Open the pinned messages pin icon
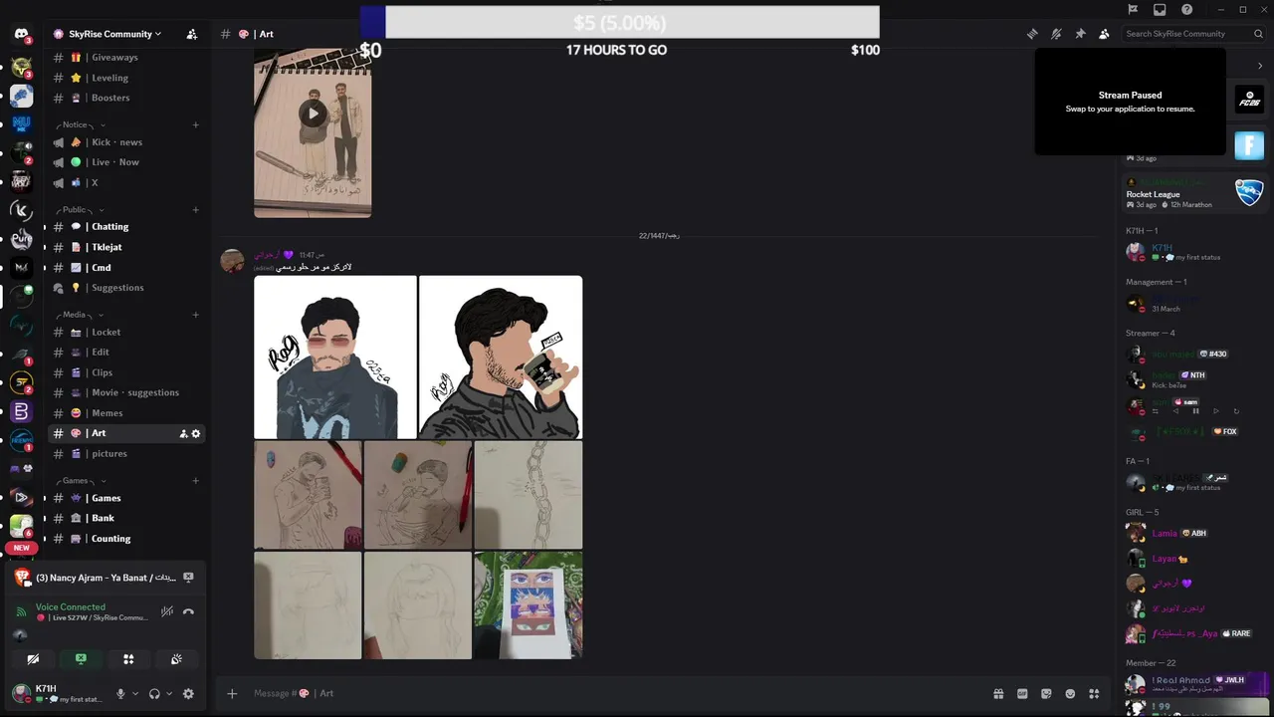 pyautogui.click(x=1080, y=34)
